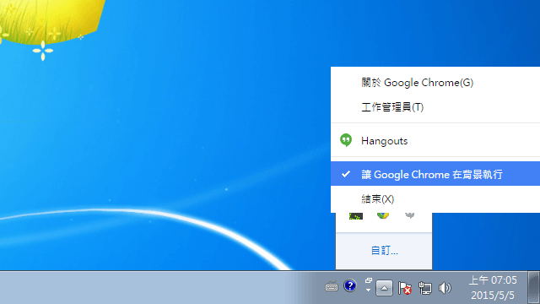Open the language bar options arrow

point(368,290)
